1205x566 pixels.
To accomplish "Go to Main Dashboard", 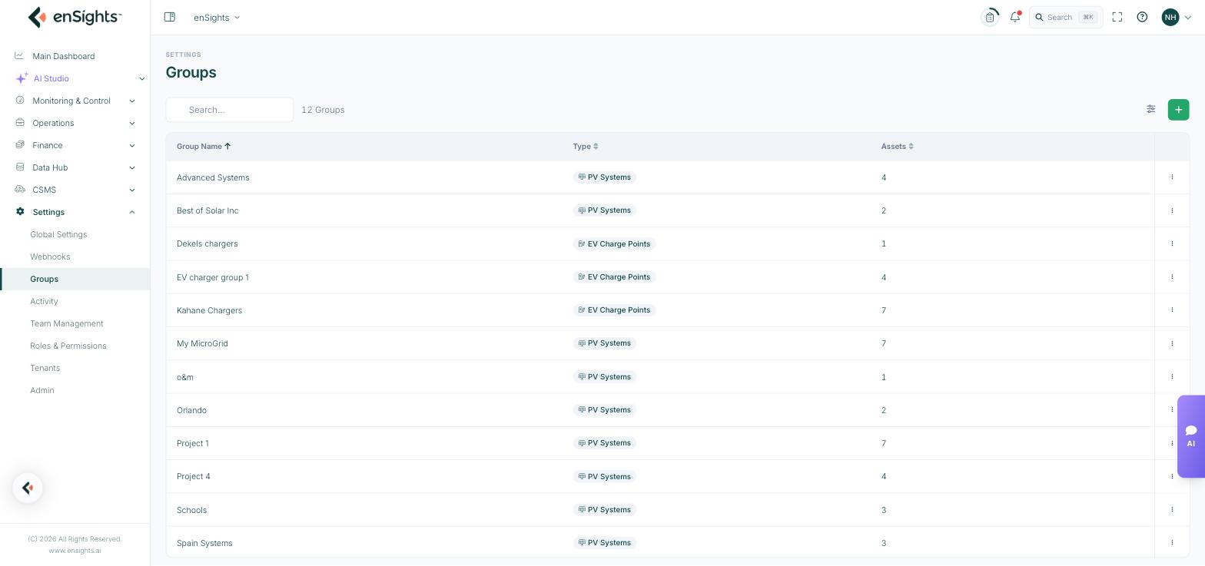I will coord(64,56).
